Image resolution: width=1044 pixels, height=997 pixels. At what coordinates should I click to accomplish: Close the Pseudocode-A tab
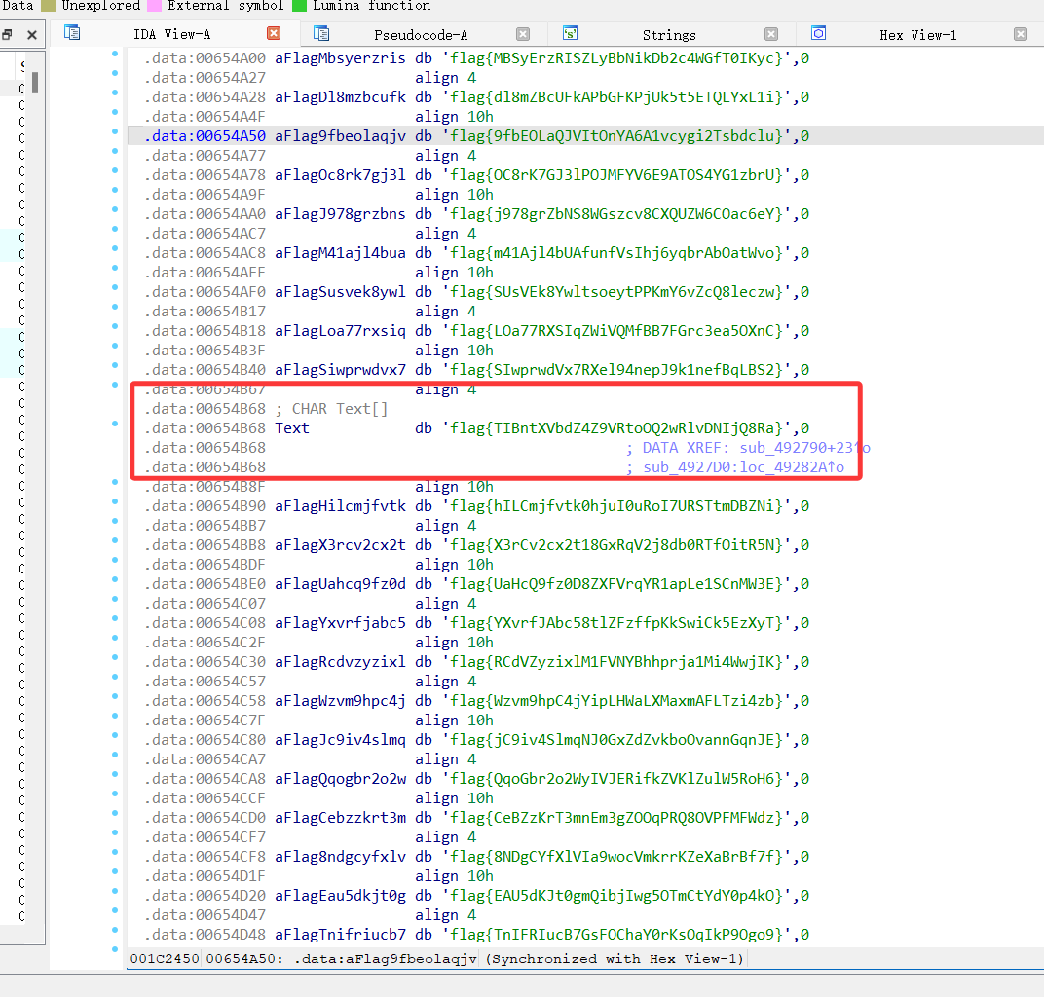pyautogui.click(x=523, y=34)
